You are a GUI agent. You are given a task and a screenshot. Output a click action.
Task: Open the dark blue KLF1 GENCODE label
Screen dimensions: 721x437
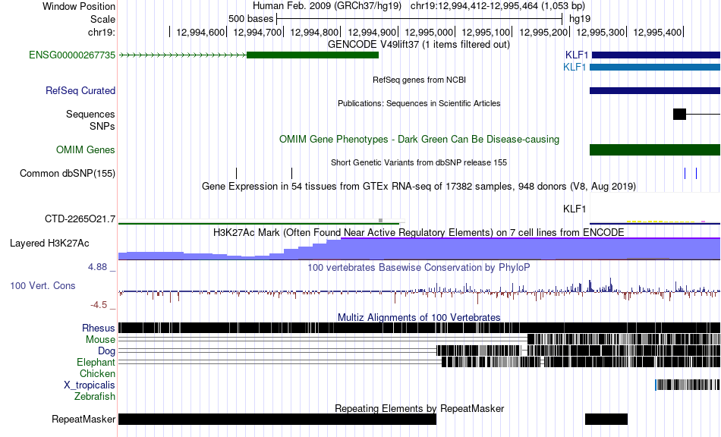tap(577, 55)
